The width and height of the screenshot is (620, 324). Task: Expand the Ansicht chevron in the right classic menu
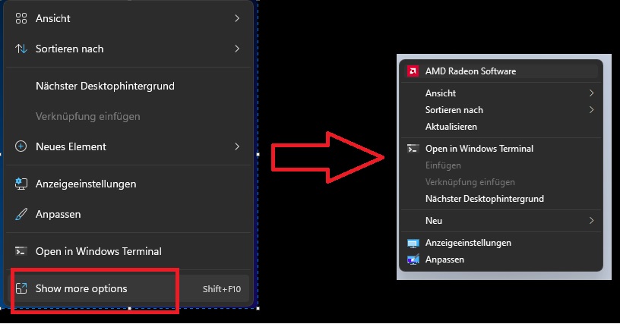coord(592,93)
